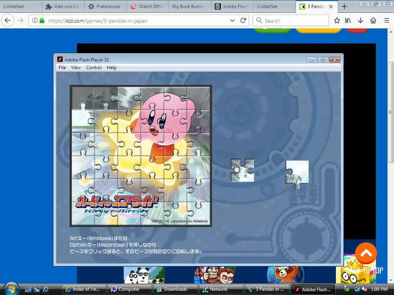Viewport: 394px width, 295px height.
Task: Switch to the Watch DRM tab
Action: tap(147, 7)
